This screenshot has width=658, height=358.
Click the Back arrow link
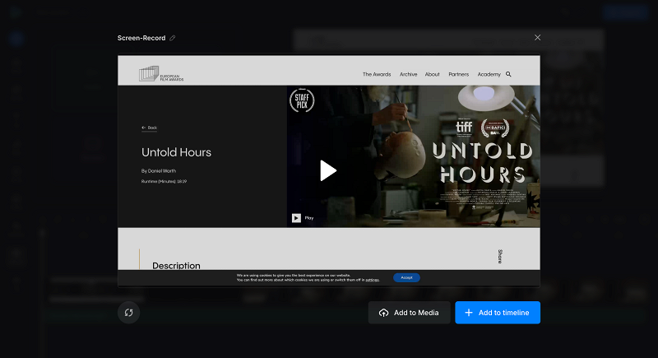pyautogui.click(x=149, y=128)
